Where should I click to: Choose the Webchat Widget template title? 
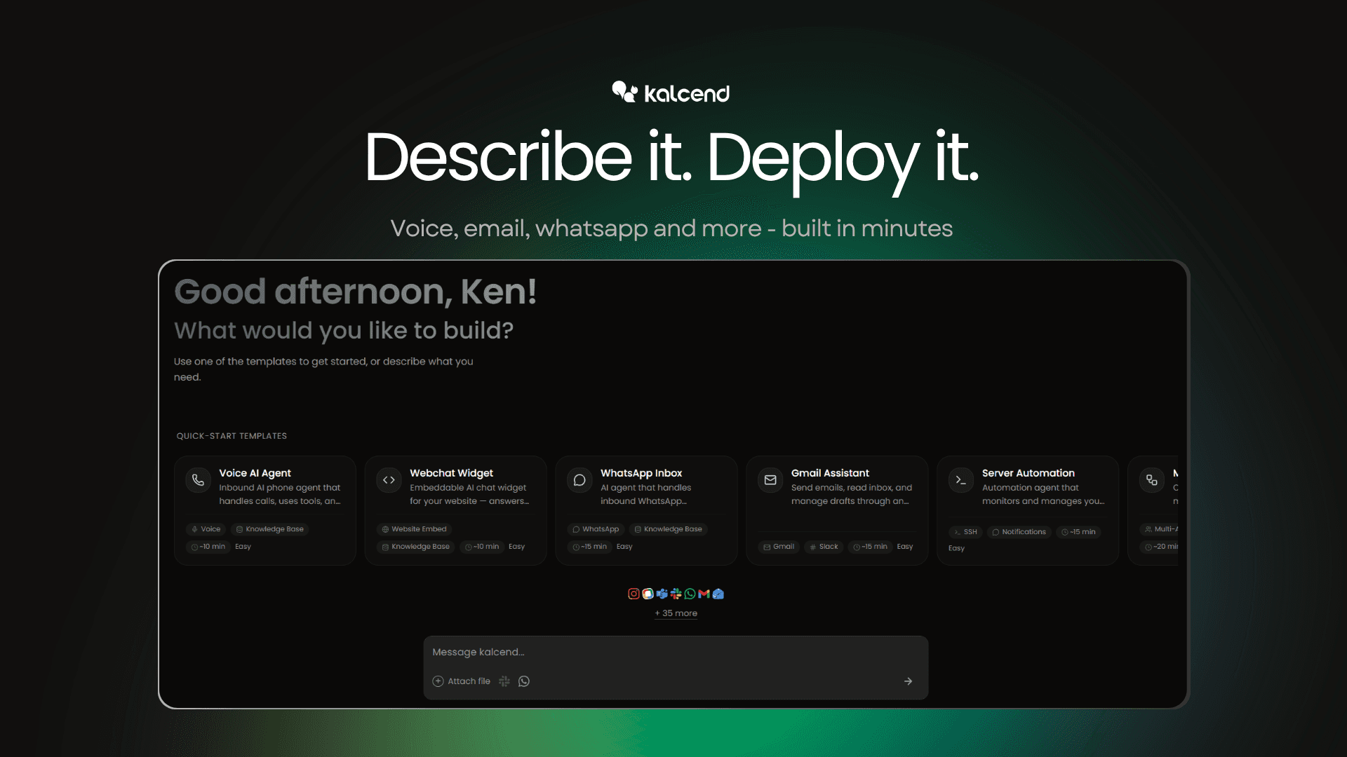tap(451, 473)
